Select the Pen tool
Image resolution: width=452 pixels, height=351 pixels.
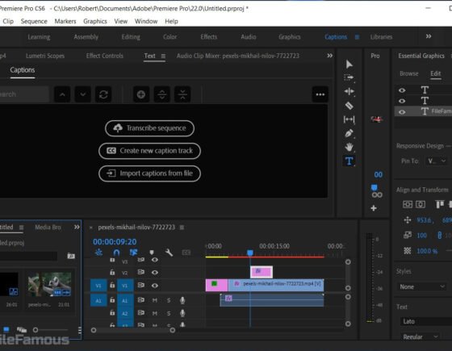pyautogui.click(x=349, y=133)
